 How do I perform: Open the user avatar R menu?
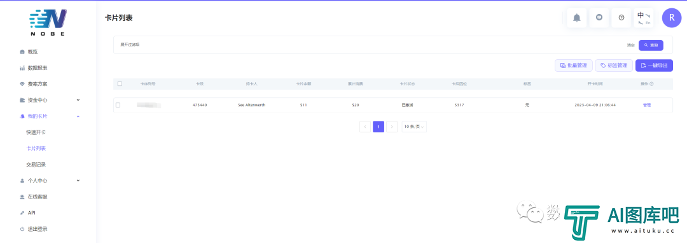672,18
